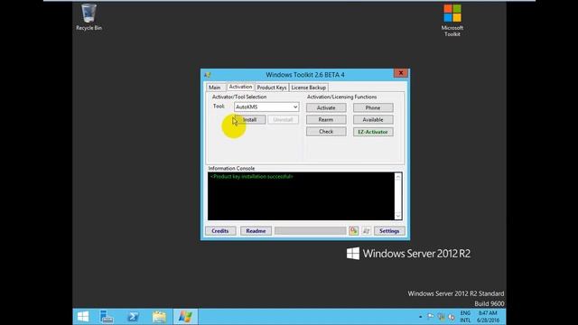Click the Windows Toolkit title bar icon
578x325 pixels.
(208, 75)
